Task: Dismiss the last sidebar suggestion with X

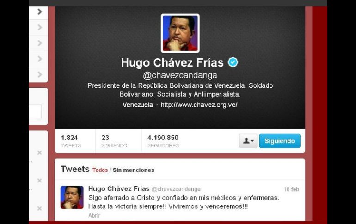Action: click(39, 208)
